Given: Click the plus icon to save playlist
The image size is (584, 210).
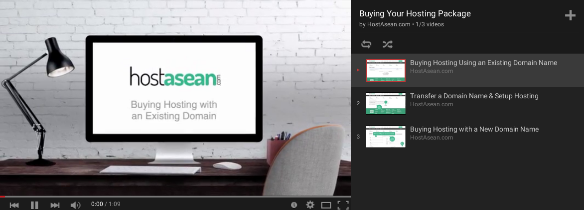Looking at the screenshot, I should pos(570,15).
